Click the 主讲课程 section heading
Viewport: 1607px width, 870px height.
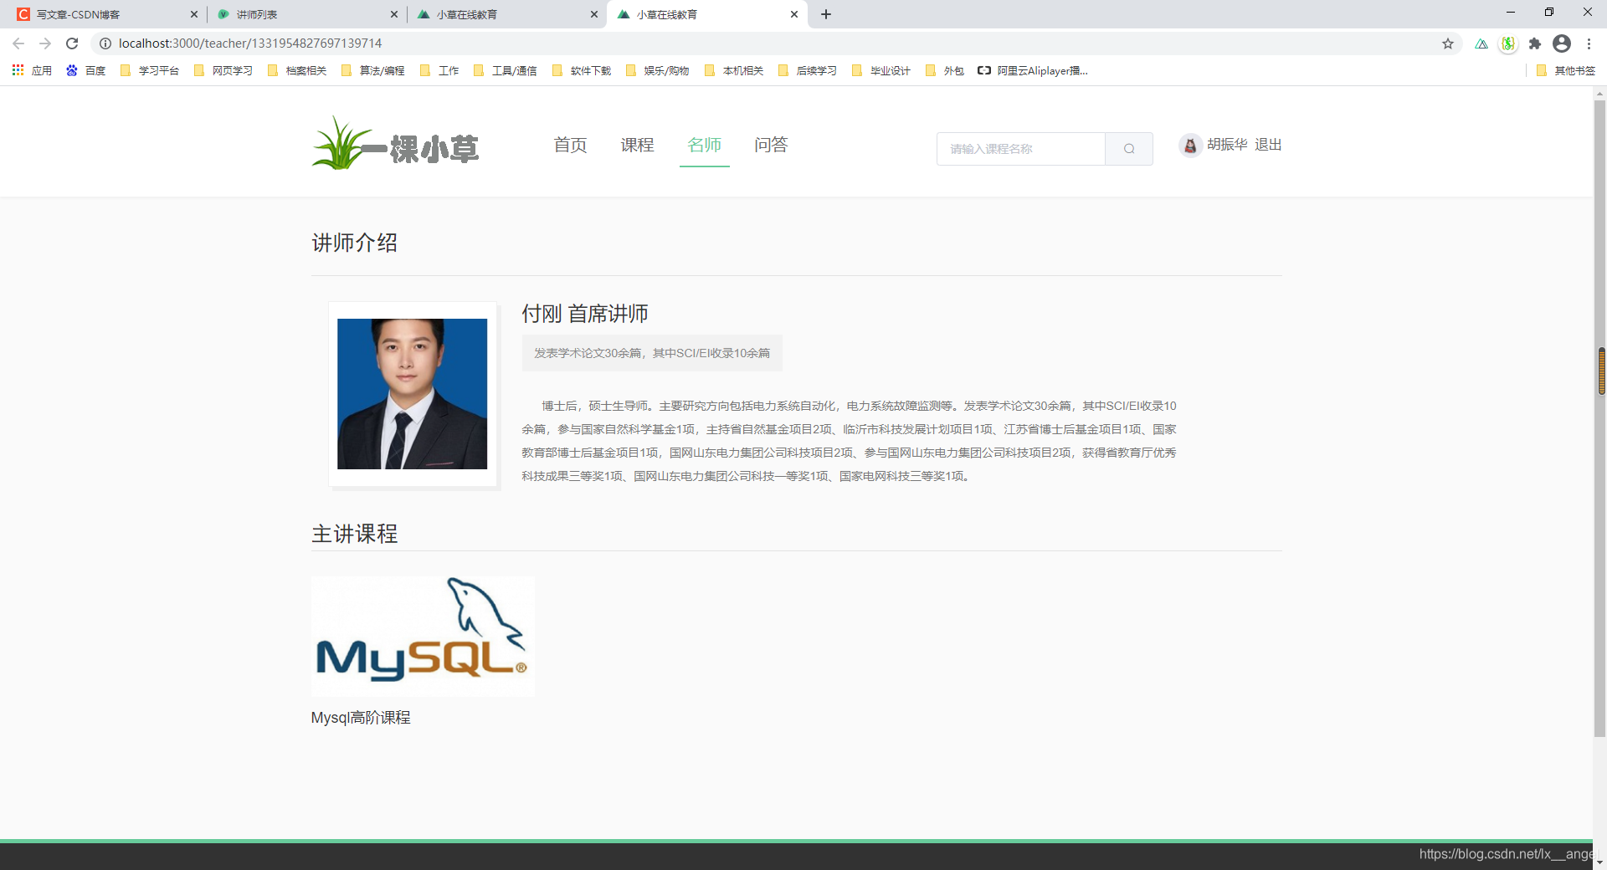(355, 534)
